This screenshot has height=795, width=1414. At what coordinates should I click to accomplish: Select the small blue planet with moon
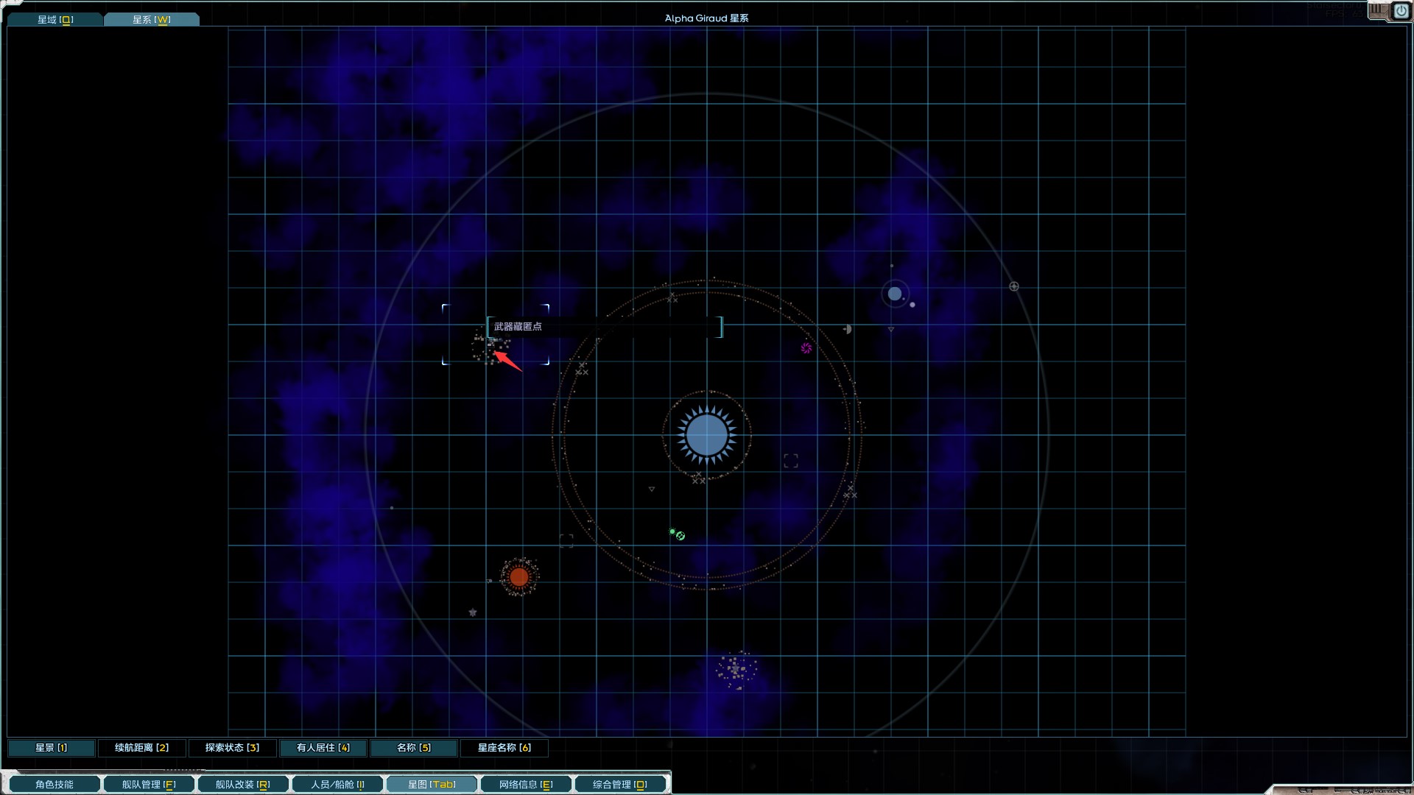[x=895, y=294]
